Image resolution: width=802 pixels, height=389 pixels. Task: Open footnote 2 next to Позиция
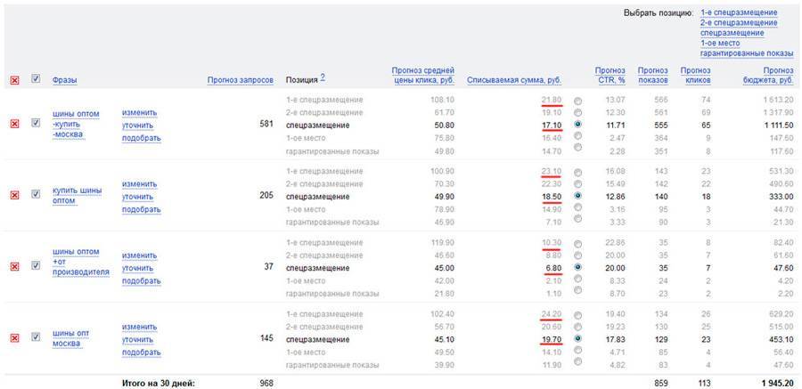click(x=323, y=77)
